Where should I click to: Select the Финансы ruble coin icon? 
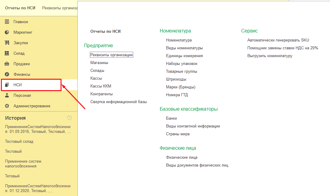(x=7, y=74)
